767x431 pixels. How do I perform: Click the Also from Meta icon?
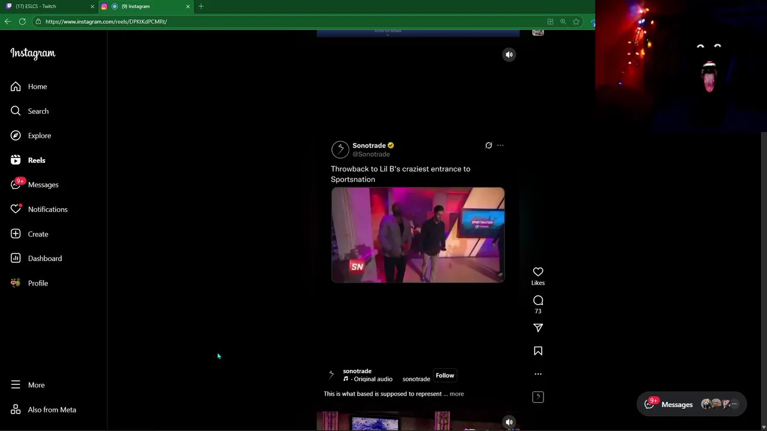pos(16,410)
